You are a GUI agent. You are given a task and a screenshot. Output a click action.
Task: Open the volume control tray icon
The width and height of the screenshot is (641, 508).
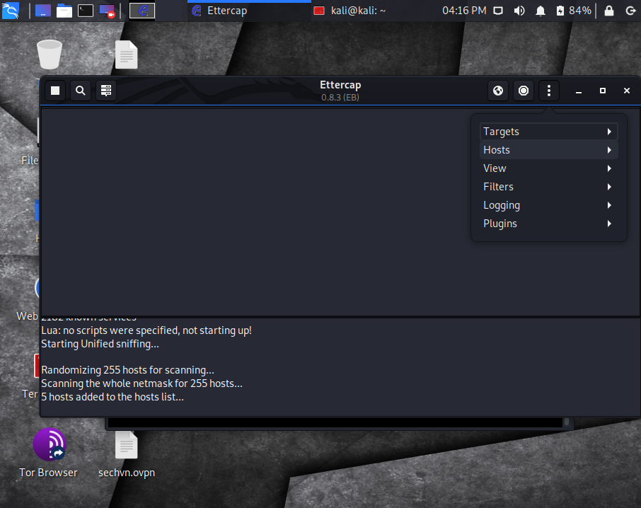click(x=519, y=11)
